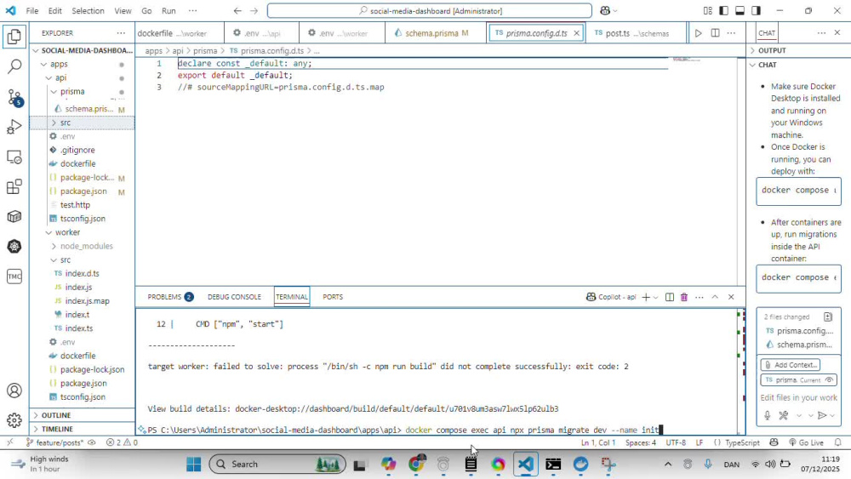Kill terminal with the trash icon
The width and height of the screenshot is (851, 479).
point(684,297)
